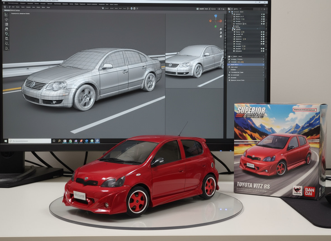331x241 pixels.
Task: Click the green axis handle on gizmo
Action: pyautogui.click(x=215, y=26)
